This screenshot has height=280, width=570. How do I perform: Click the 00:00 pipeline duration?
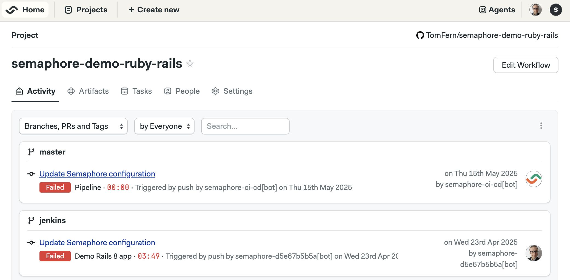118,187
